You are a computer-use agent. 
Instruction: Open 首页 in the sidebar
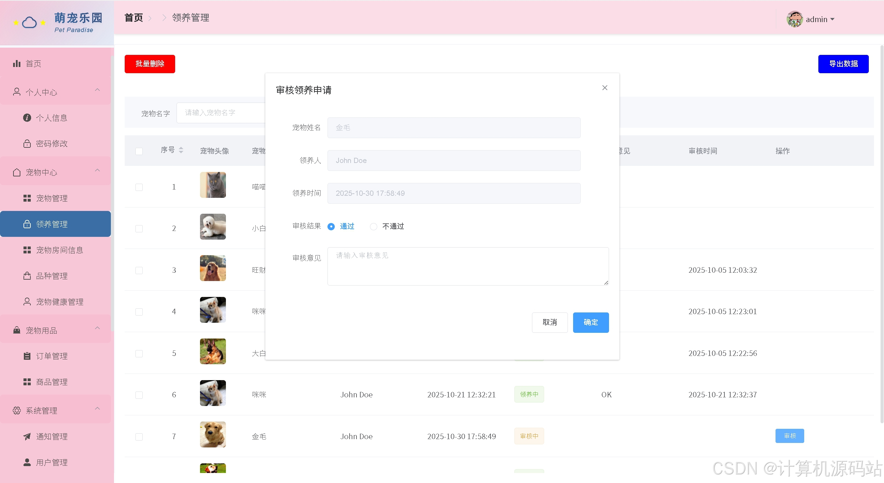(55, 64)
